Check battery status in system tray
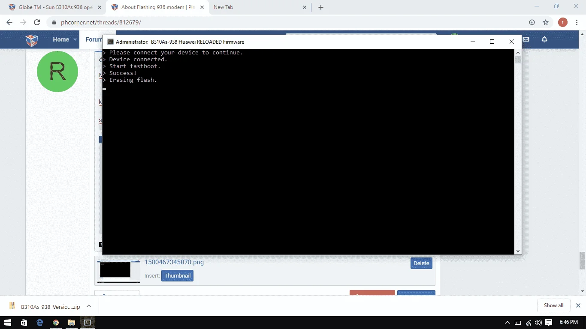Viewport: 586px width, 329px height. (518, 323)
